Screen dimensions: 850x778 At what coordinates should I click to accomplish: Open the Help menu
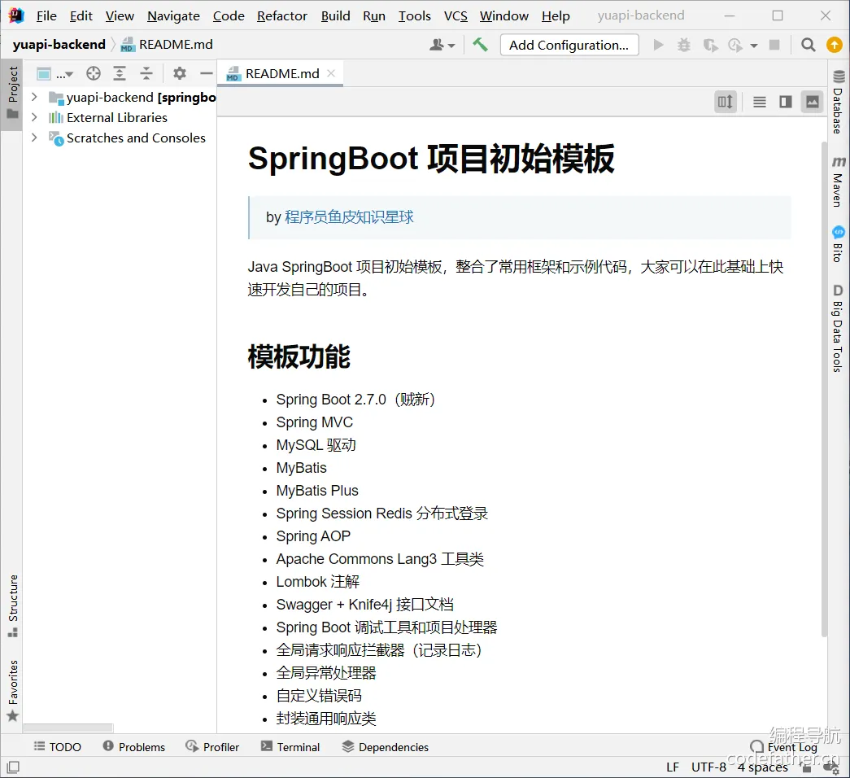pyautogui.click(x=556, y=15)
